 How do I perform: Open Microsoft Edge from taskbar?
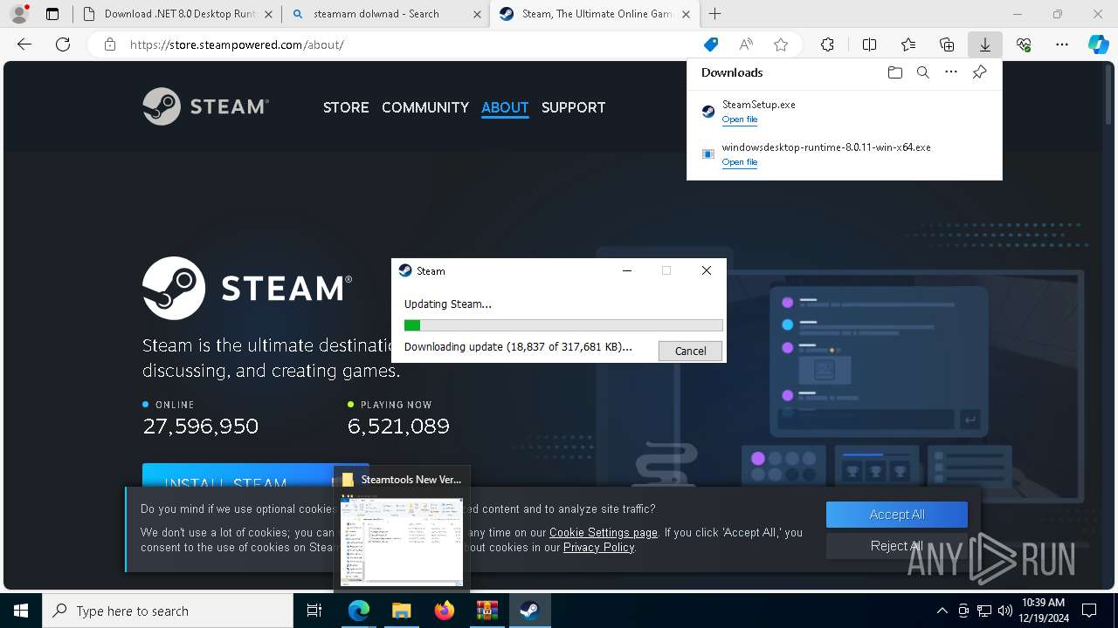tap(359, 611)
